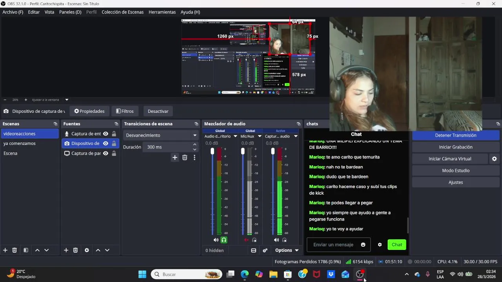Hide the Dispositivo de source

105,143
